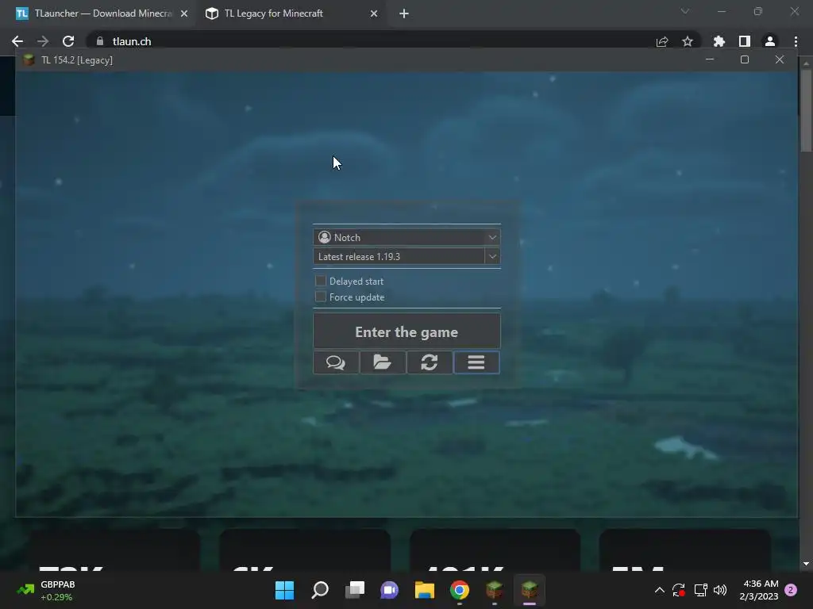Go back in the browser

tap(17, 41)
